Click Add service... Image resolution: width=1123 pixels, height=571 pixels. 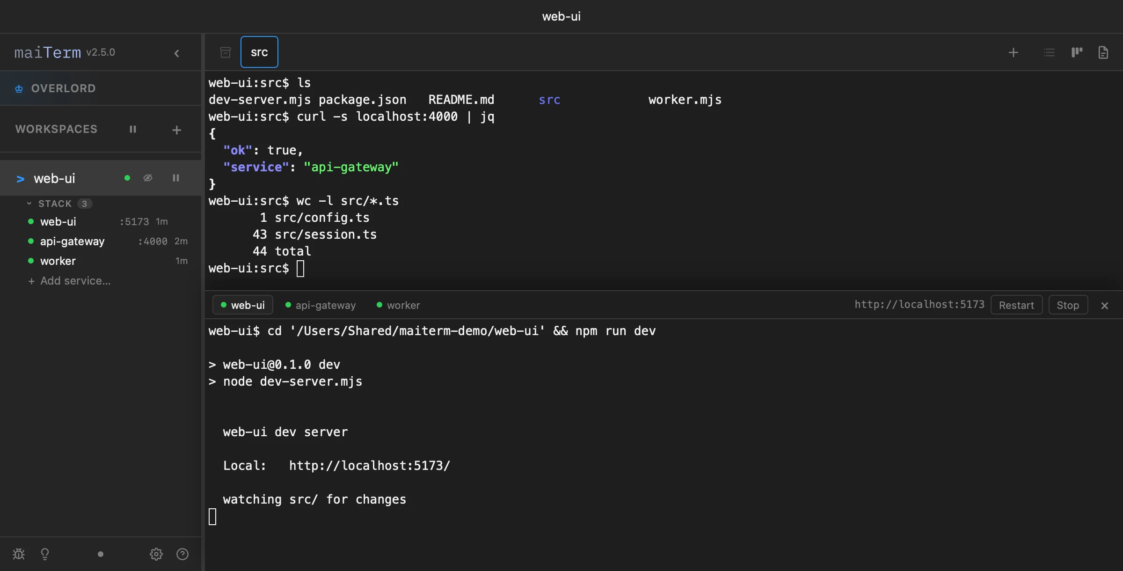click(69, 281)
